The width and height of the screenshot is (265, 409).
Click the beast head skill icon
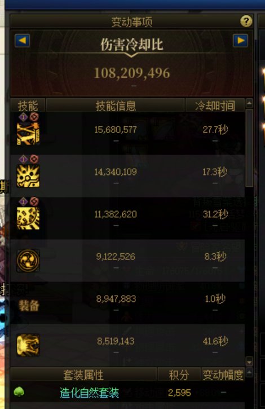pos(28,345)
